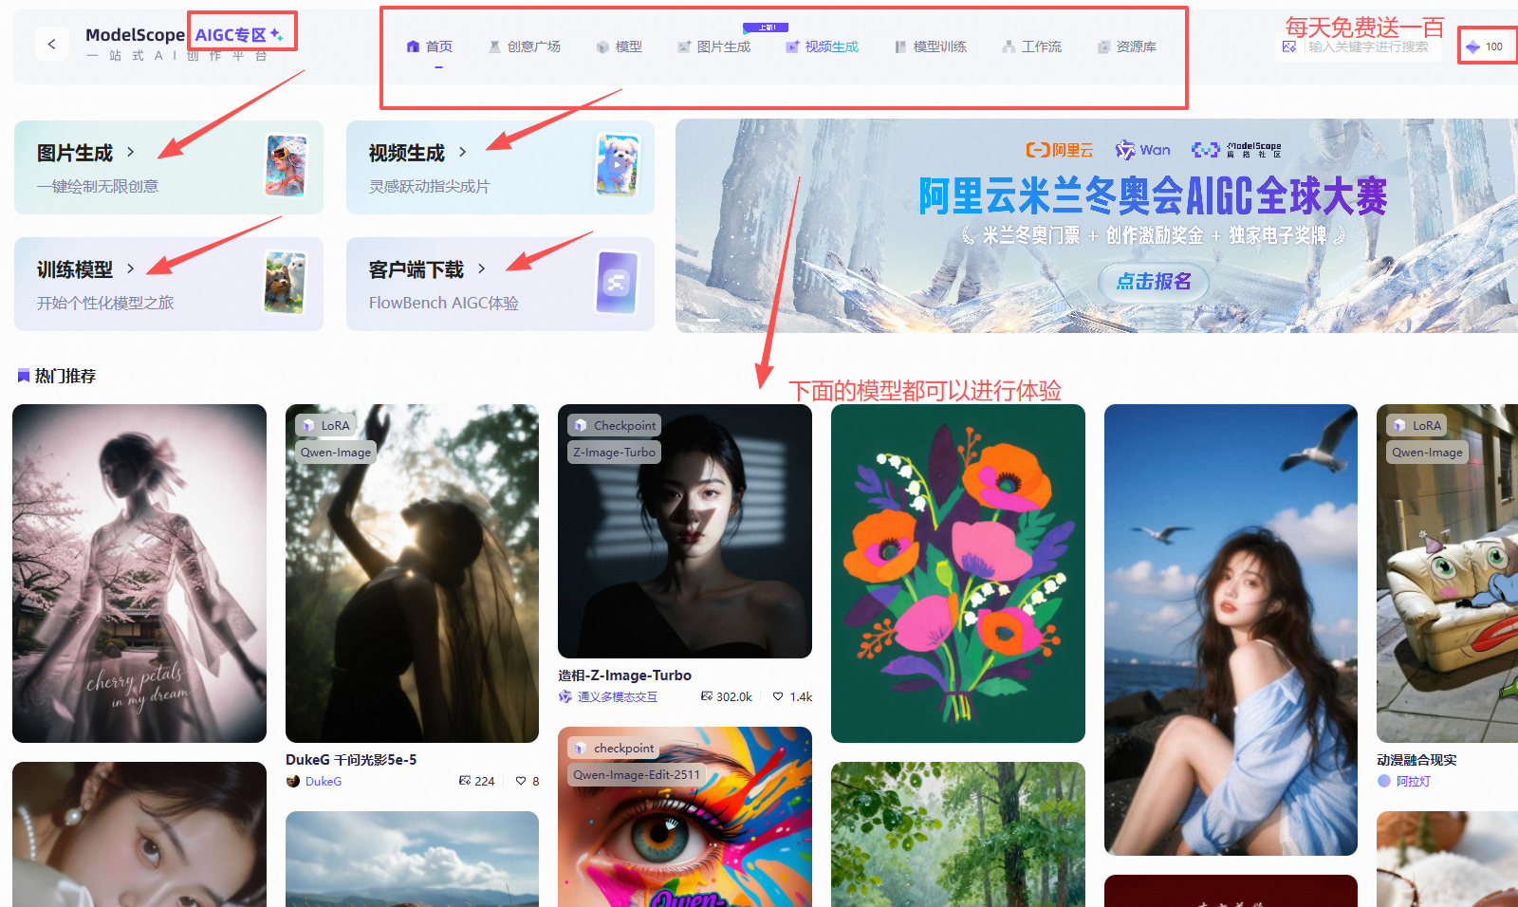Screen dimensions: 1518x907
Task: Click the image search icon in search box
Action: tap(1289, 46)
